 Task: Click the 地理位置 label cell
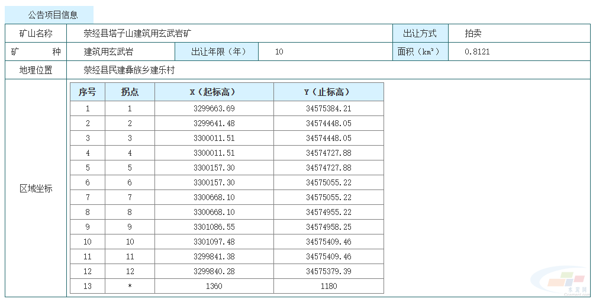[x=36, y=70]
